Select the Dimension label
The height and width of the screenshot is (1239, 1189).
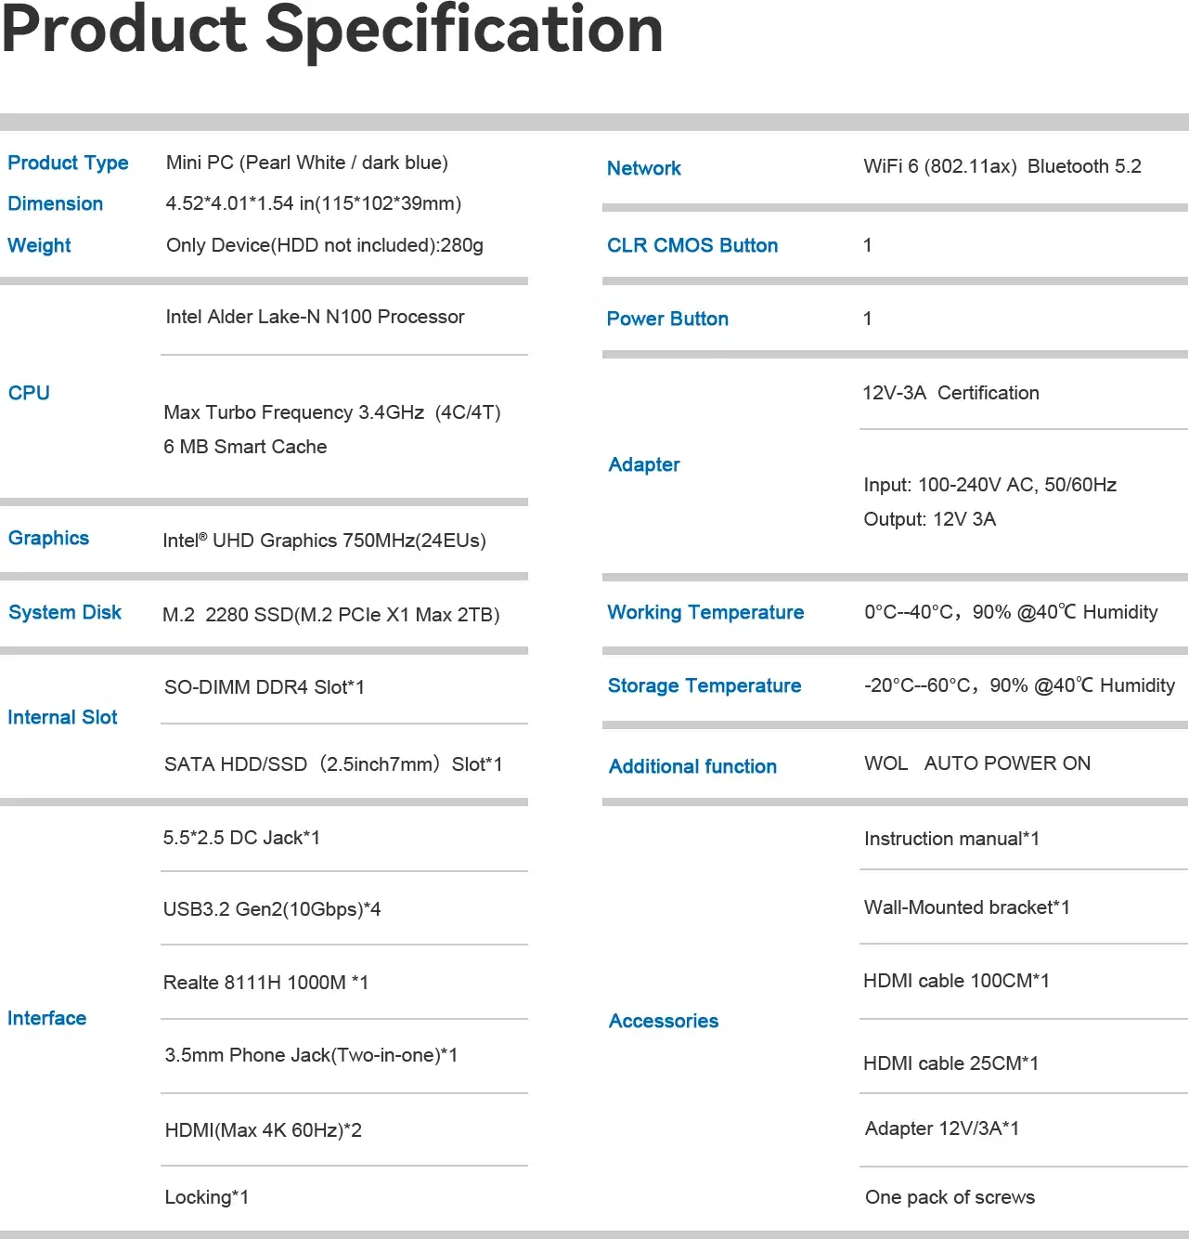(56, 203)
